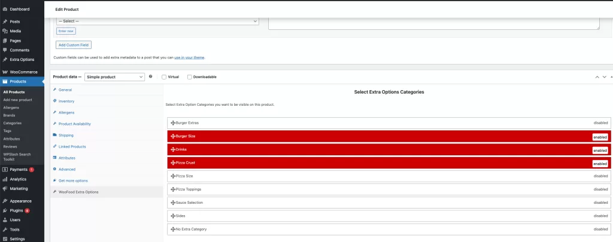Open the custom field Select dropdown
Image resolution: width=613 pixels, height=242 pixels.
tap(157, 21)
